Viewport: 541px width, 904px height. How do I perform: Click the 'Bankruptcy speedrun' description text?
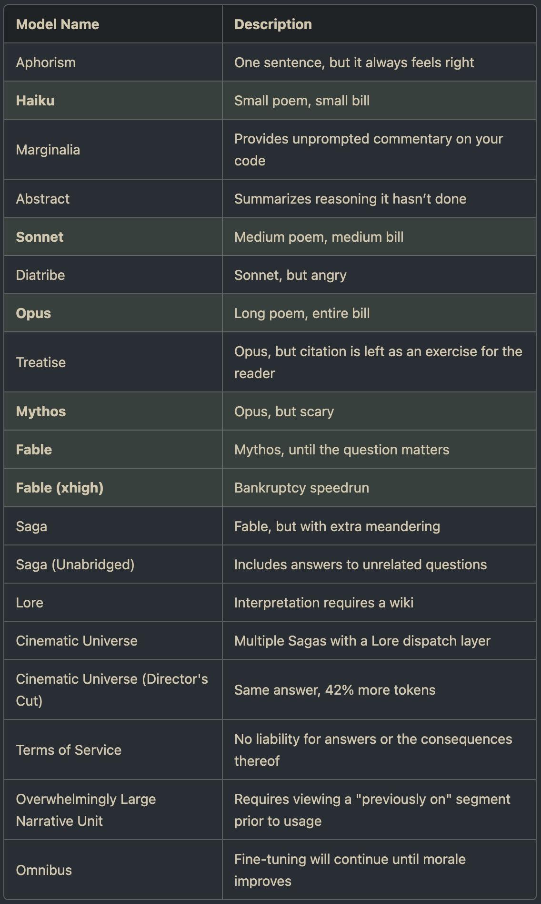pyautogui.click(x=301, y=488)
